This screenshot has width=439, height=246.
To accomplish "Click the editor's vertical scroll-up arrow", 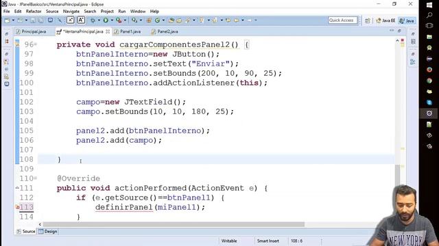I will (397, 41).
